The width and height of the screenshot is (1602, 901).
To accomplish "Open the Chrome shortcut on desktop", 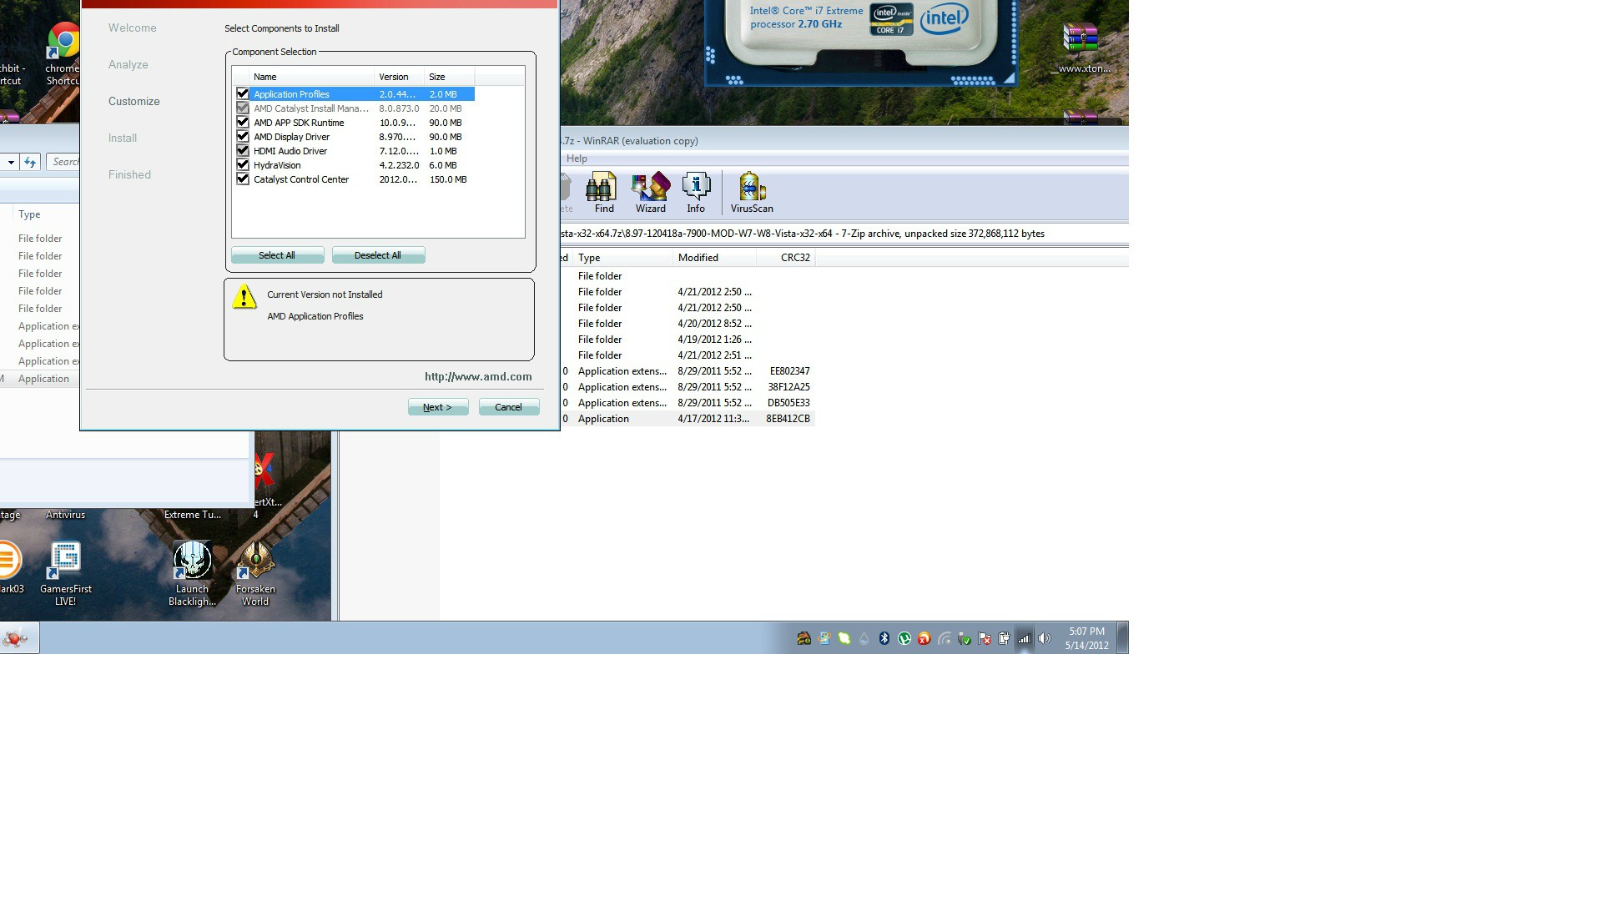I will [x=63, y=54].
